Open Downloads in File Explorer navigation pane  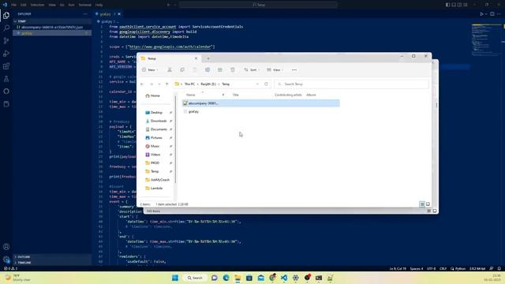159,121
